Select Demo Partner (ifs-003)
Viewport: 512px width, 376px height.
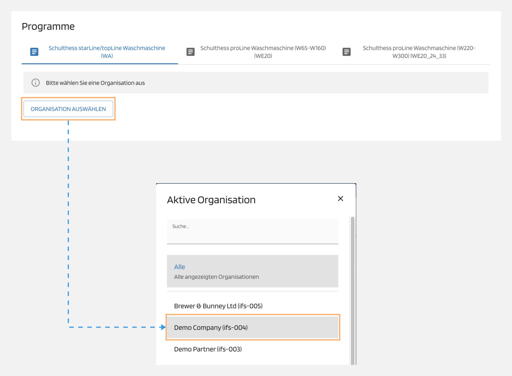(x=208, y=349)
